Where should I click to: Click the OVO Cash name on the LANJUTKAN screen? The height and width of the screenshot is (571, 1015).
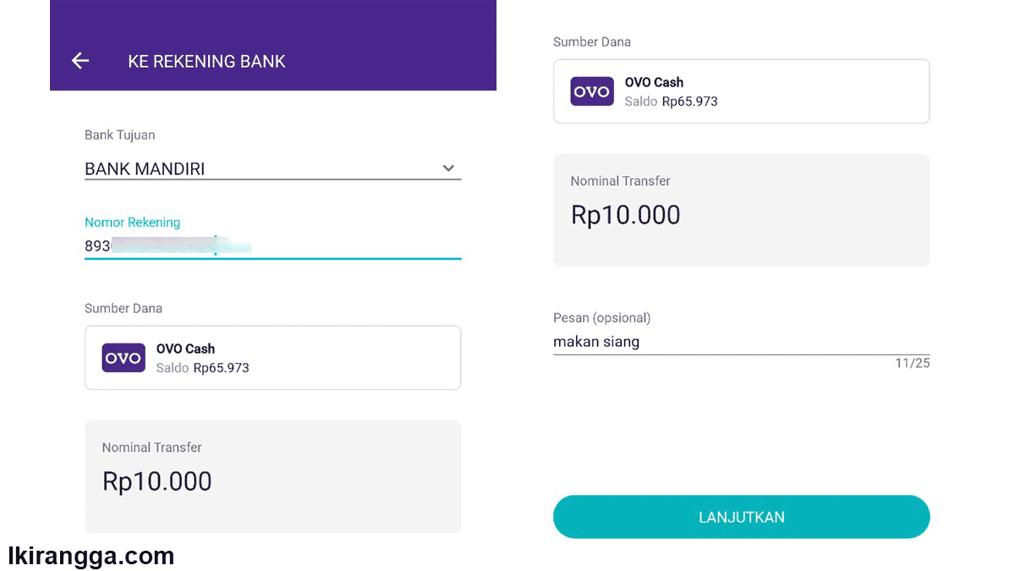654,82
